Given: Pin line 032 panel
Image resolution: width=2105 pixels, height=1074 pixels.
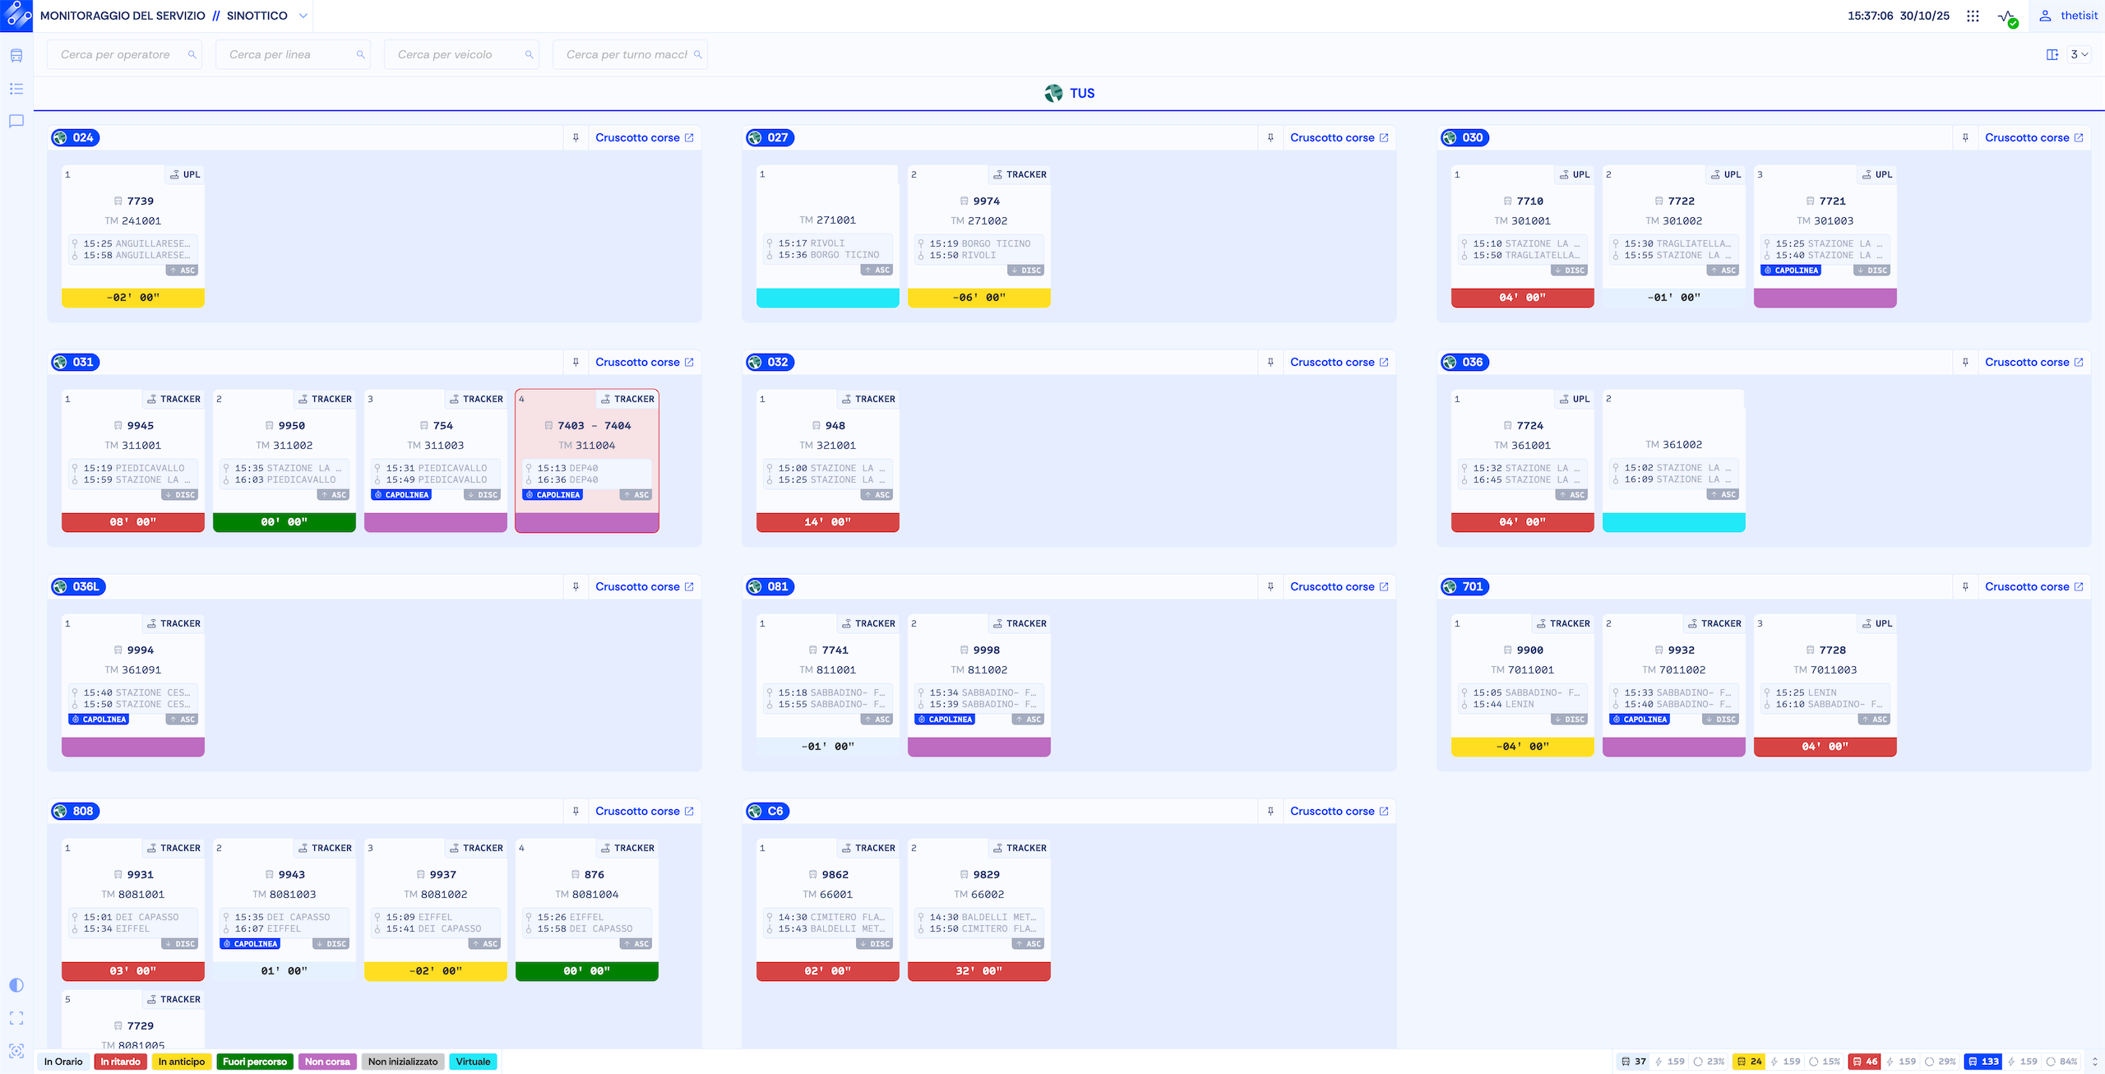Looking at the screenshot, I should 1270,362.
